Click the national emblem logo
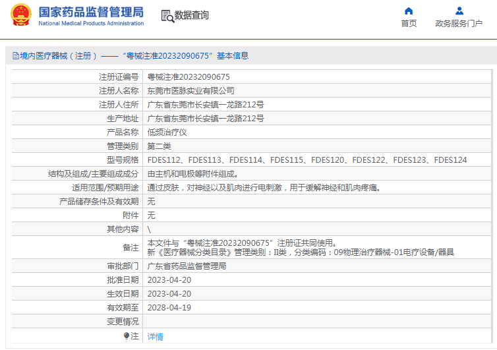The image size is (497, 350). [x=21, y=15]
